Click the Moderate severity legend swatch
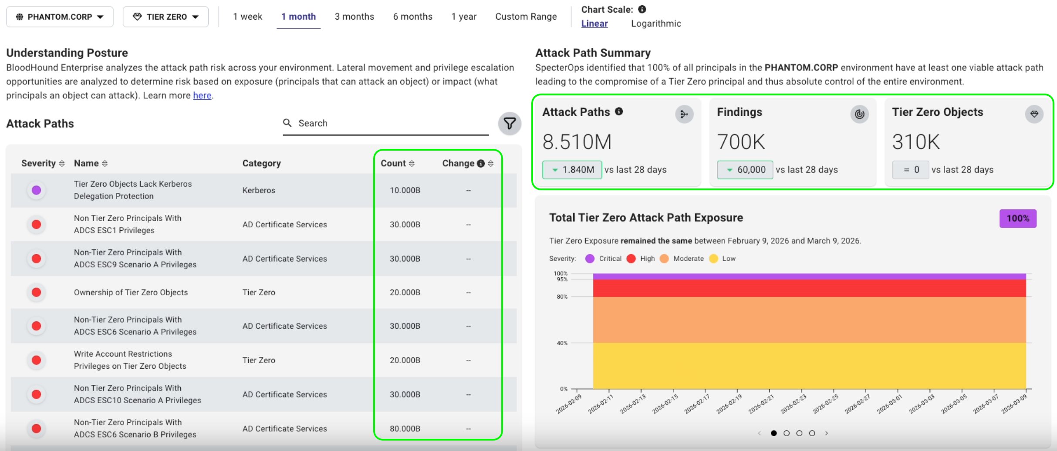The height and width of the screenshot is (451, 1057). point(664,259)
